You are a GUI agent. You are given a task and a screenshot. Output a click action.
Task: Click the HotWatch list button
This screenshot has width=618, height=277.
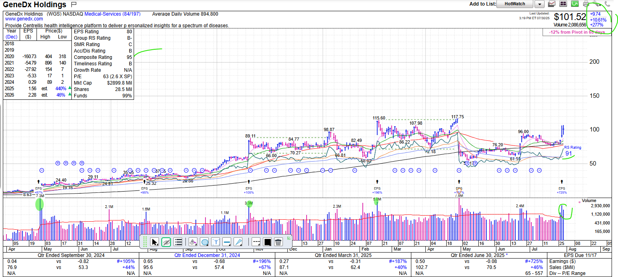click(x=515, y=4)
